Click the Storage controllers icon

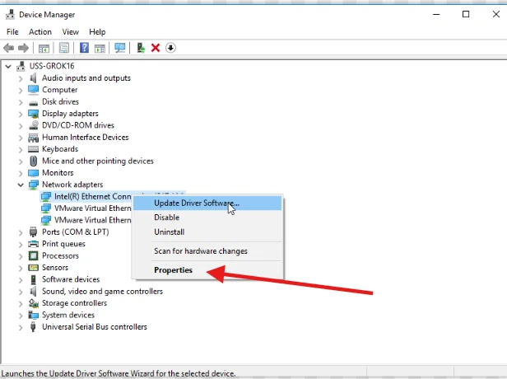point(33,303)
